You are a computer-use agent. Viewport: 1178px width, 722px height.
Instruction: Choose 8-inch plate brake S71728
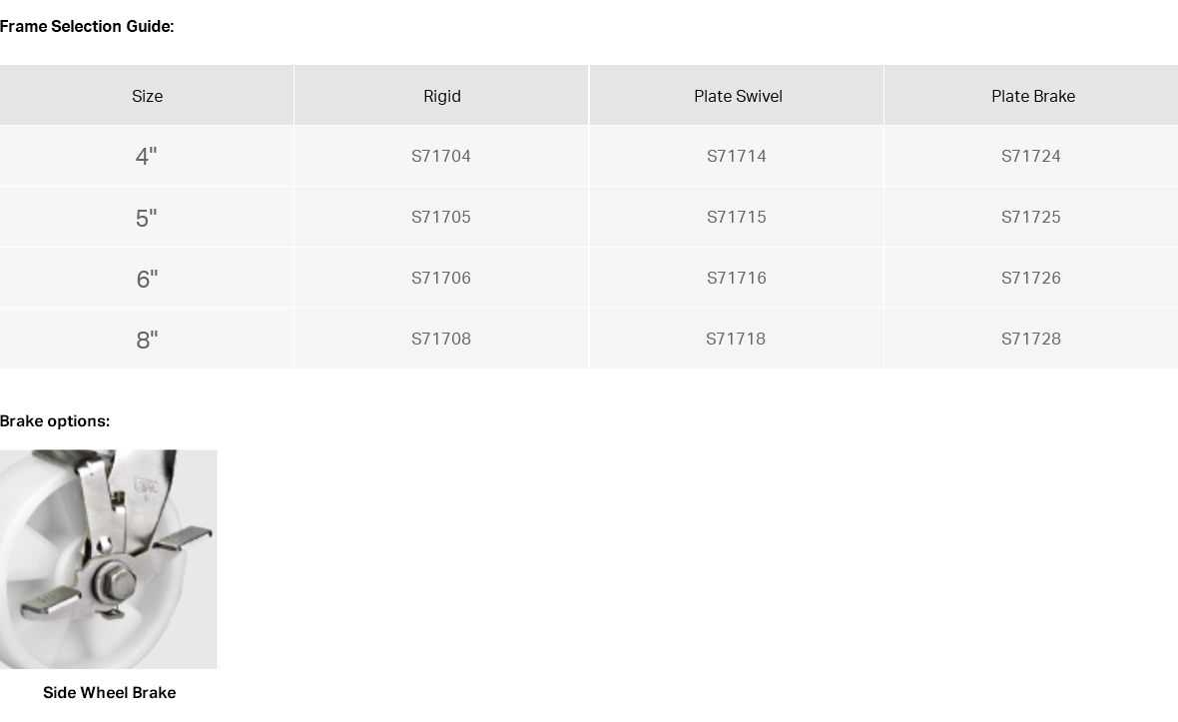pyautogui.click(x=1030, y=339)
